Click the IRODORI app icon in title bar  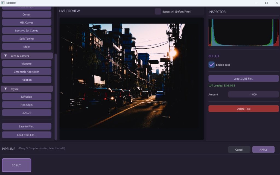(x=3, y=3)
